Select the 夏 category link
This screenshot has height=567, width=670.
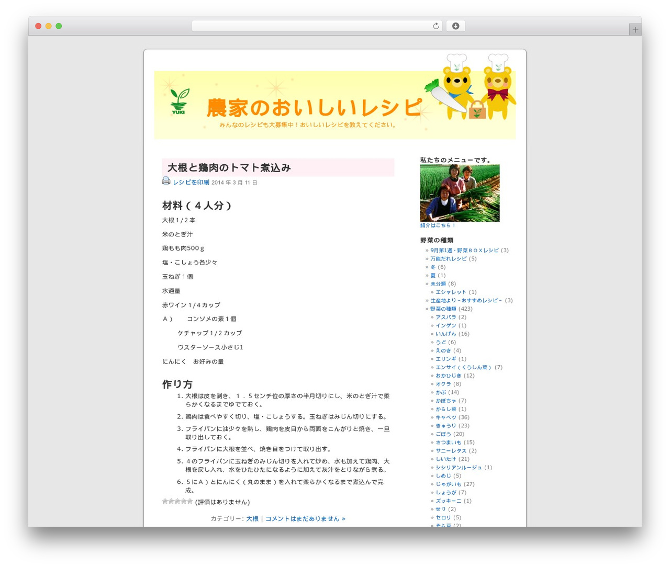point(433,276)
